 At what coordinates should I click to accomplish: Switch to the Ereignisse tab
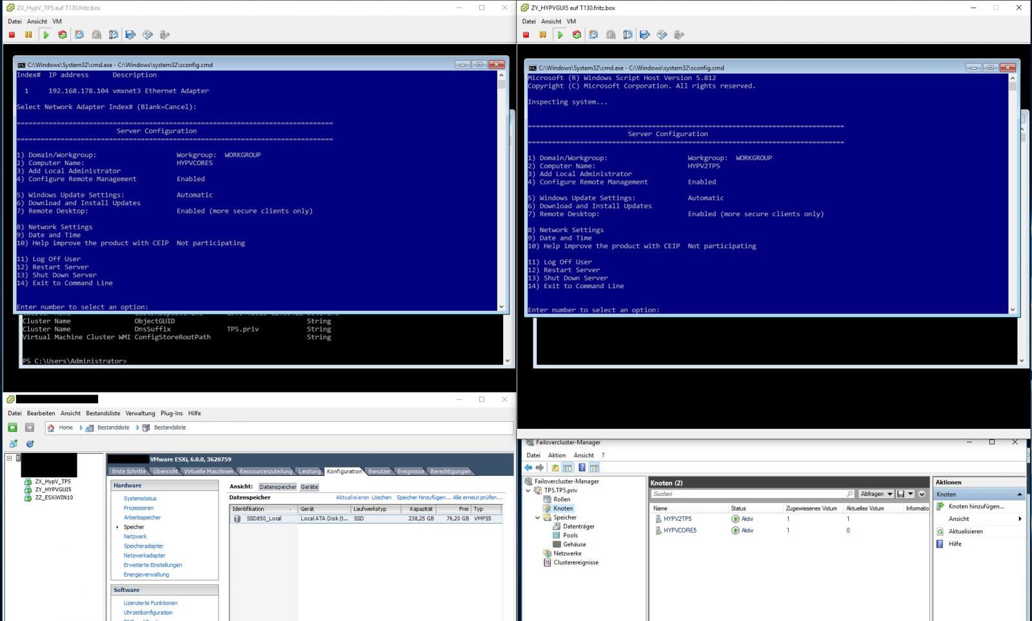410,471
